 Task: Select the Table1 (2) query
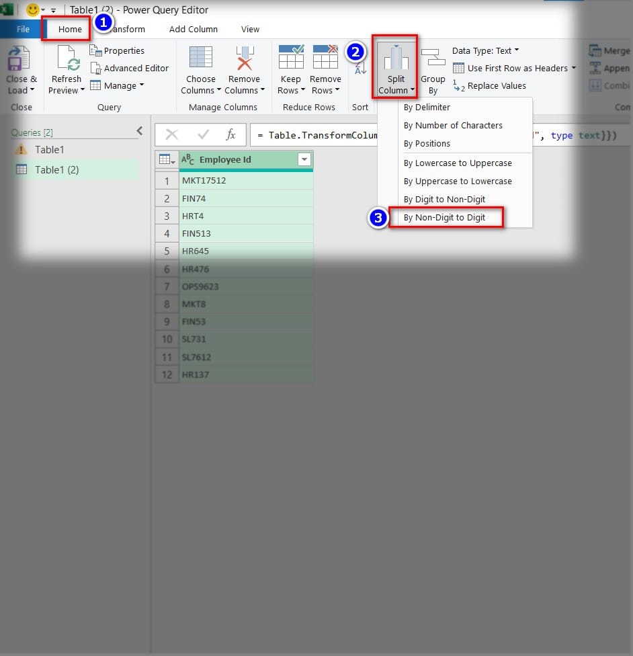pyautogui.click(x=57, y=170)
